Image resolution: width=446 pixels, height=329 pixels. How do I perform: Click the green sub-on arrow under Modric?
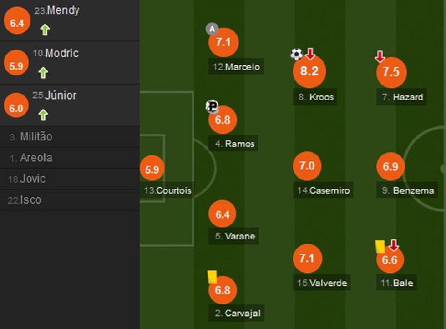43,73
